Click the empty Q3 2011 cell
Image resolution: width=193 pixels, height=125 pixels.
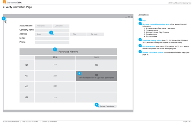96,87
